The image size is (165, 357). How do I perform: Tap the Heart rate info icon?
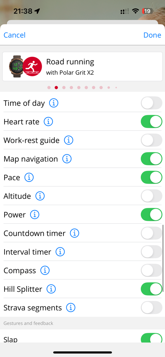click(x=48, y=122)
